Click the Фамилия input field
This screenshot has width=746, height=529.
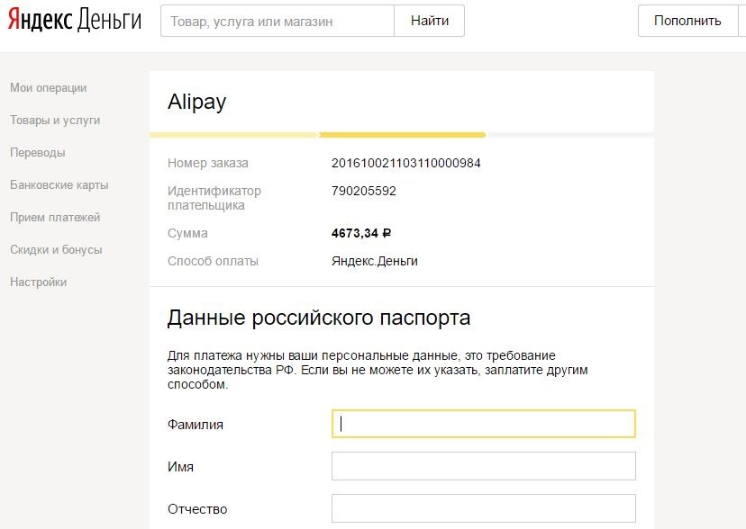coord(484,424)
